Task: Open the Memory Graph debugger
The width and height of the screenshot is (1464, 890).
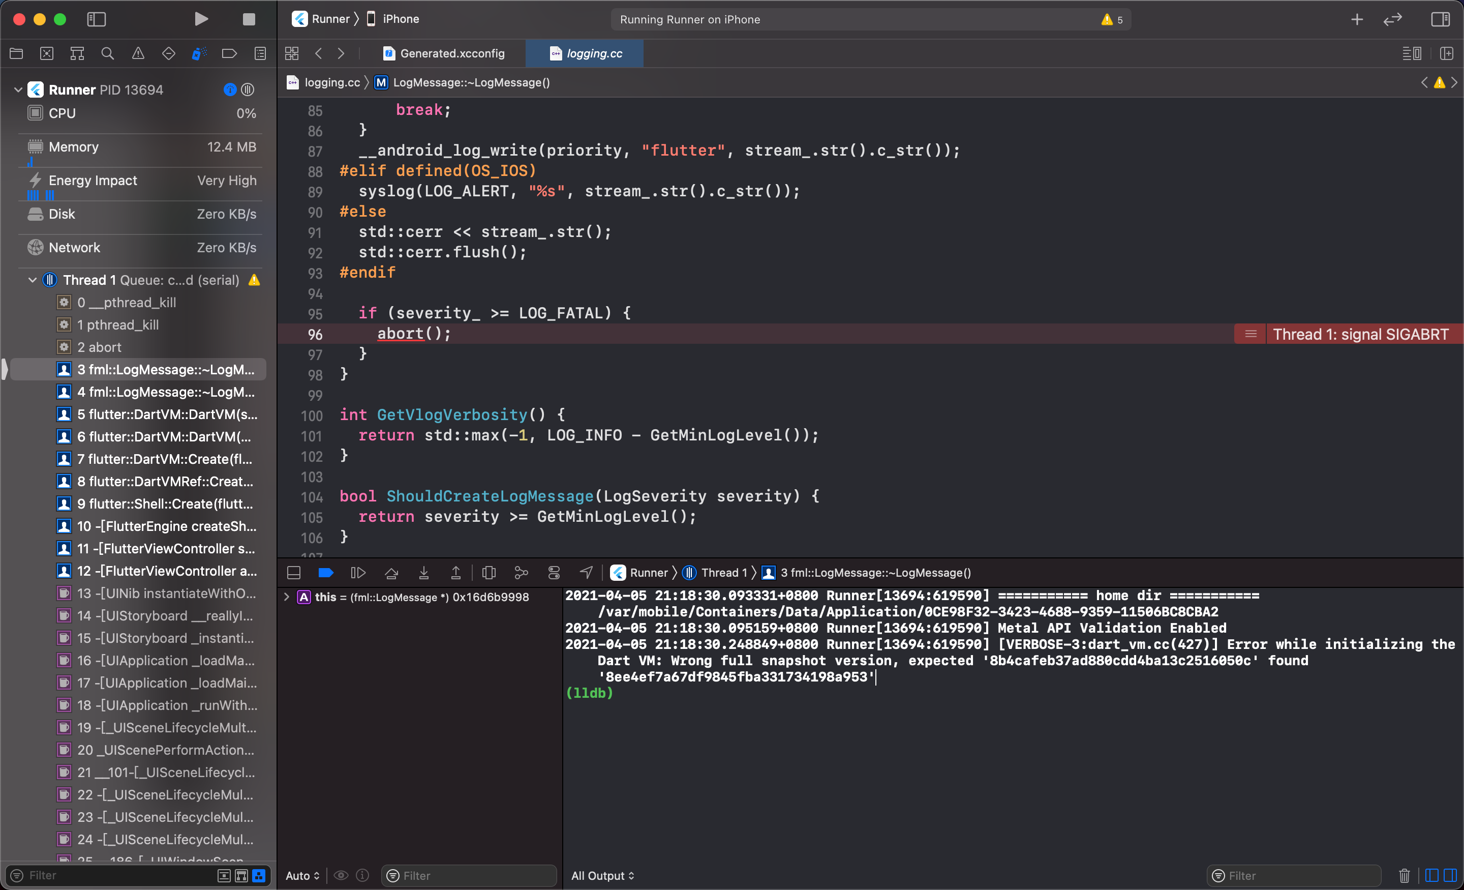Action: coord(522,573)
